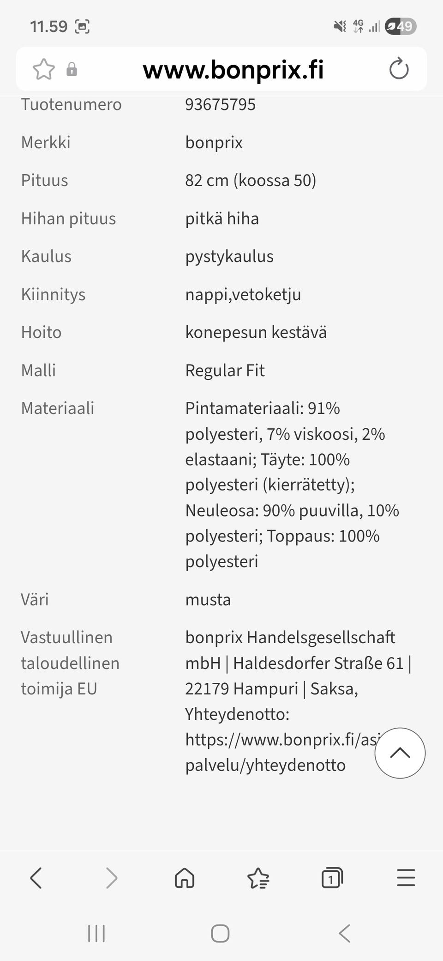
Task: Tap the www.bonprix.fi address bar
Action: [233, 69]
